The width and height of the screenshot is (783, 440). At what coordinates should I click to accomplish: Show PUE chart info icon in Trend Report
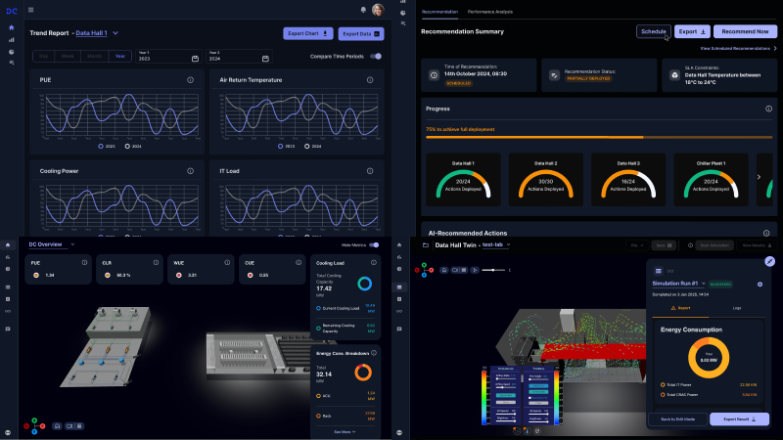click(190, 80)
